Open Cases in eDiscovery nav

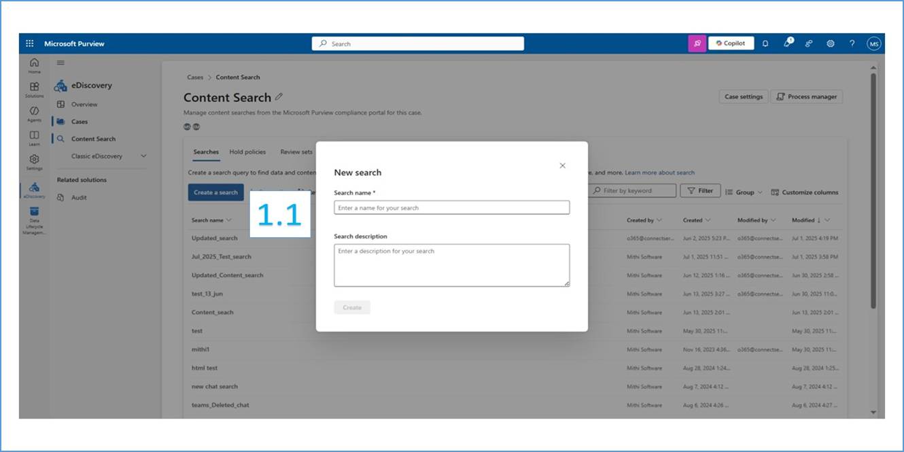coord(80,122)
